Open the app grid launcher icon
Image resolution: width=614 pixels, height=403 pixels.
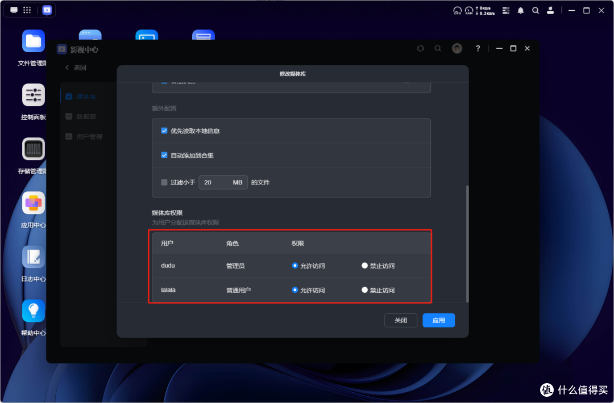27,10
